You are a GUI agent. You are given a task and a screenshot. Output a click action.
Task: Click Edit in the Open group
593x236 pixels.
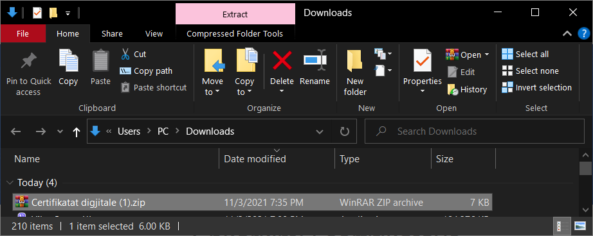[x=461, y=72]
